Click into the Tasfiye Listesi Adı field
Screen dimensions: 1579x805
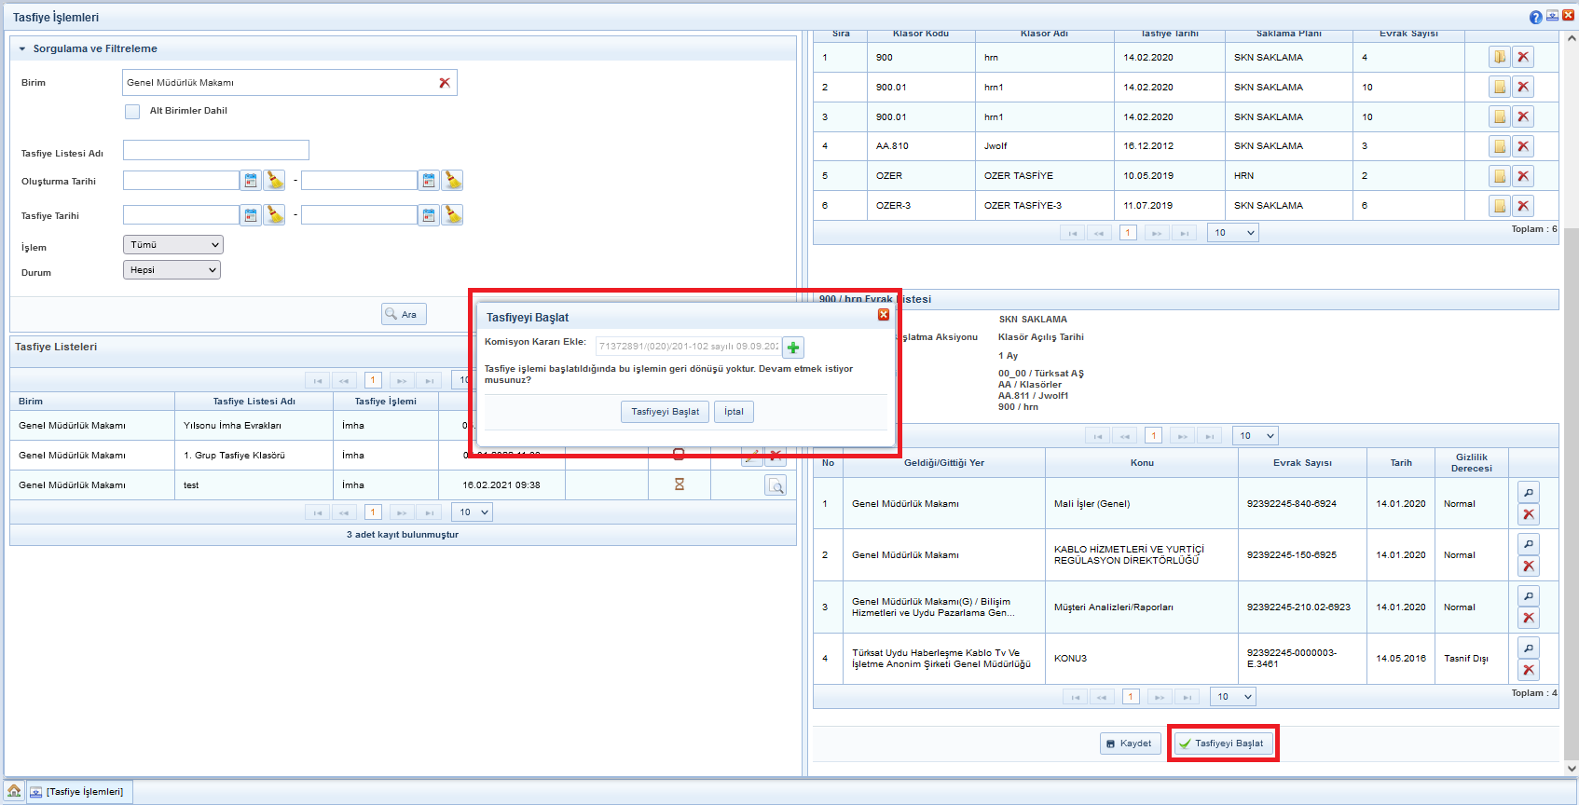pos(215,151)
